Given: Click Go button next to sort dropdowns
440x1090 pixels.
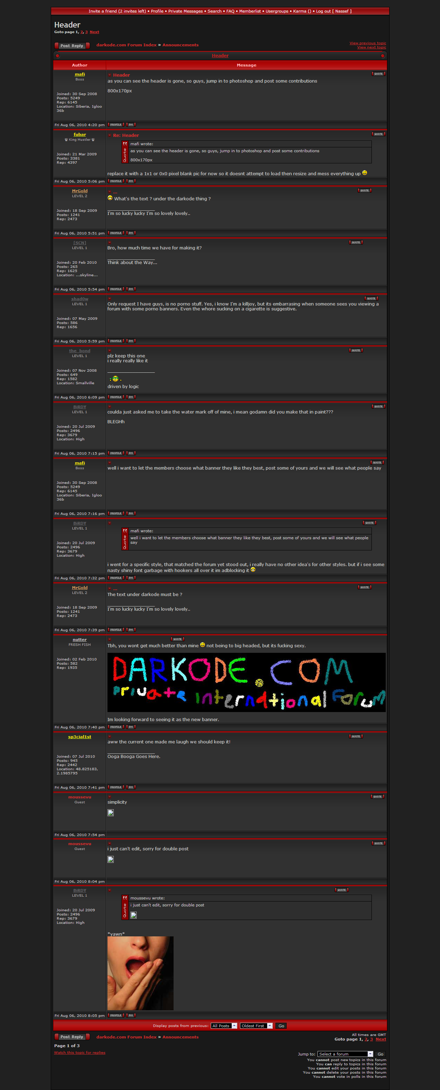Looking at the screenshot, I should 281,1026.
